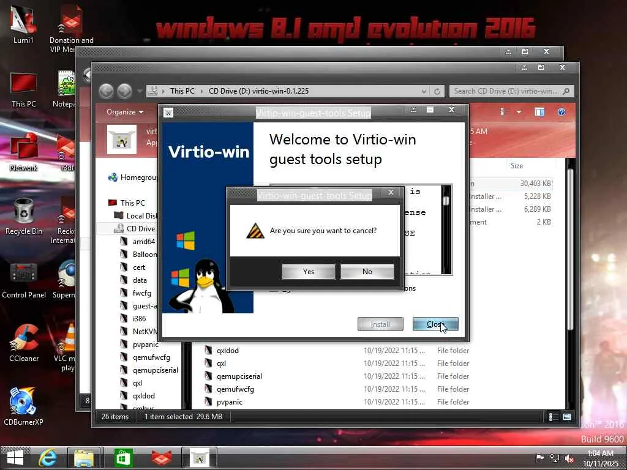Focus the Search CD Drive field
This screenshot has width=627, height=470.
tap(512, 91)
